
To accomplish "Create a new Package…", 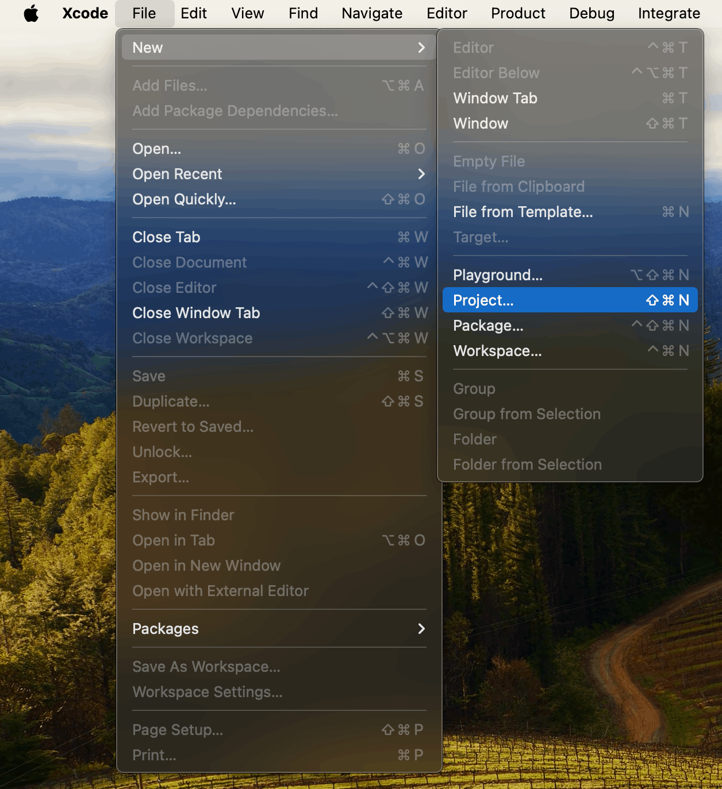I will click(570, 326).
